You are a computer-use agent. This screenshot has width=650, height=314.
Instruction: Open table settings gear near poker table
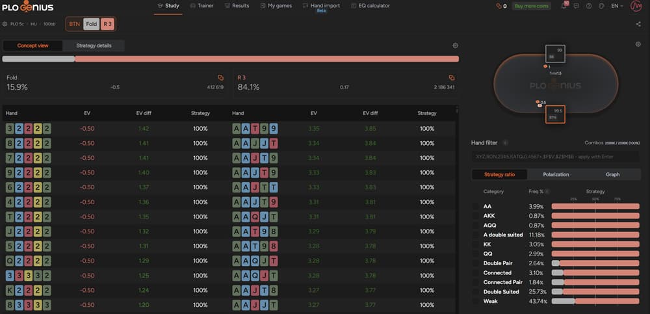pos(638,44)
